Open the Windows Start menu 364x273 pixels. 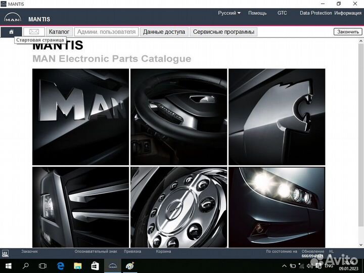coord(9,266)
